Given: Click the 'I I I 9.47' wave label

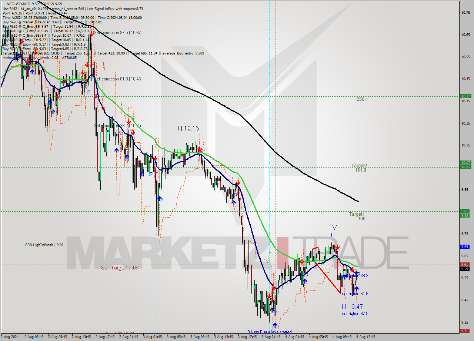Looking at the screenshot, I should click(x=352, y=307).
